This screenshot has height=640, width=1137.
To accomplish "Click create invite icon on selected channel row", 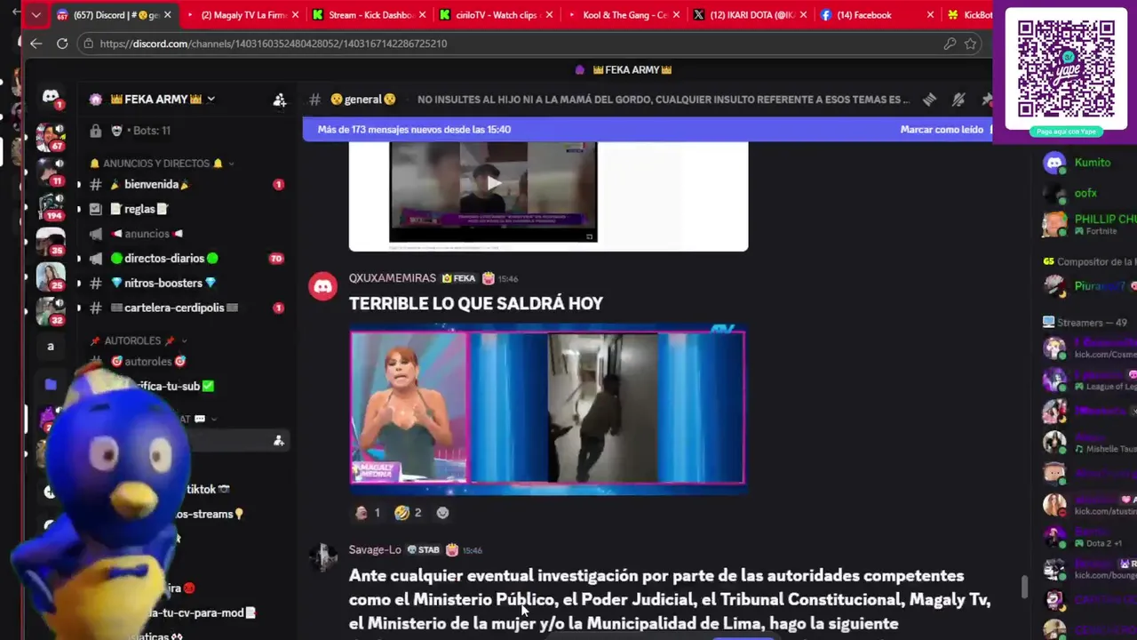I will click(x=279, y=440).
